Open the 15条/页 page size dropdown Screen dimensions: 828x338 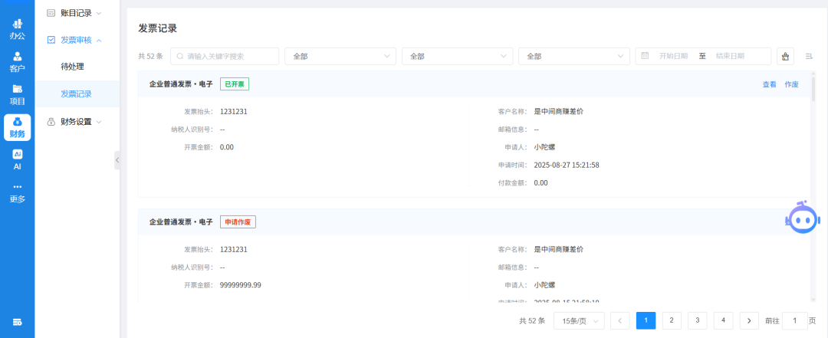(x=580, y=320)
